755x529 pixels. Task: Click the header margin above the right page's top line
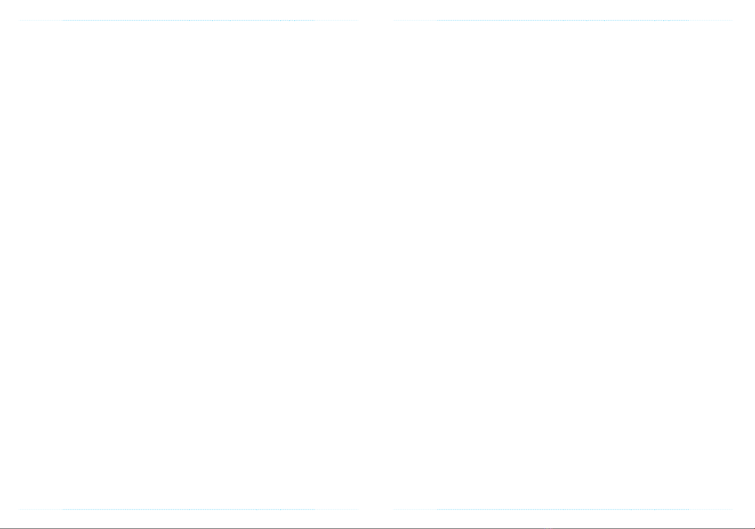[563, 10]
